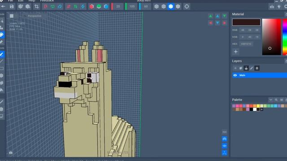Viewport: 287px width, 161px height.
Task: Expand the Palette dropdown chevron
Action: click(x=271, y=100)
